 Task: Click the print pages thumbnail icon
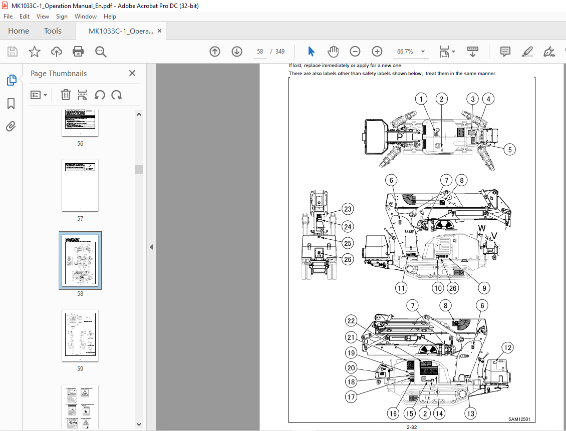pos(82,95)
